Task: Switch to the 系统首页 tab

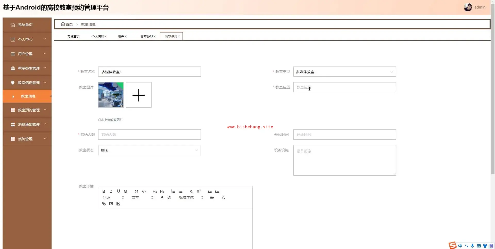Action: (x=73, y=36)
